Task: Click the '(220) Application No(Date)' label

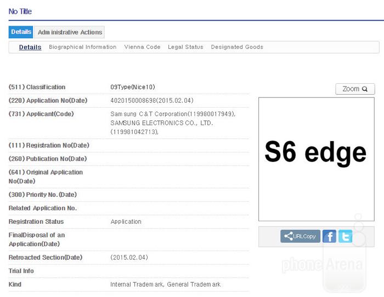Action: [48, 101]
